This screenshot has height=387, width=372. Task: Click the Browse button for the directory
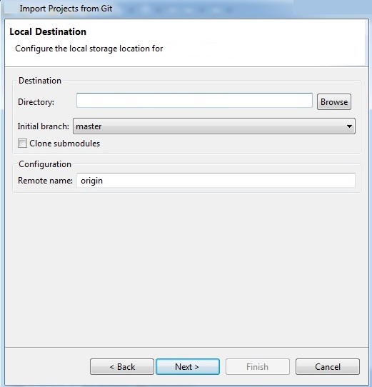334,101
